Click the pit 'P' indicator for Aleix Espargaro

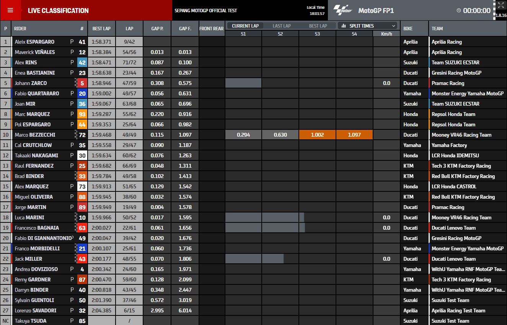[x=72, y=42]
